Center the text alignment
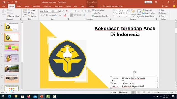 [75, 15]
